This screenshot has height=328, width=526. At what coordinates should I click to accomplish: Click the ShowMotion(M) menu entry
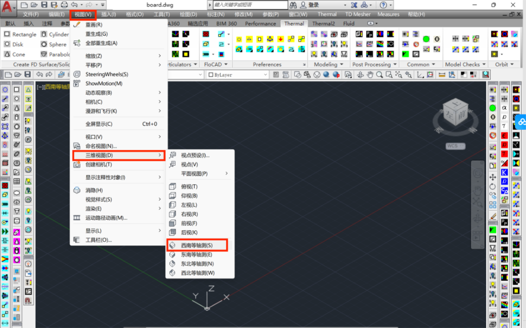click(x=118, y=84)
